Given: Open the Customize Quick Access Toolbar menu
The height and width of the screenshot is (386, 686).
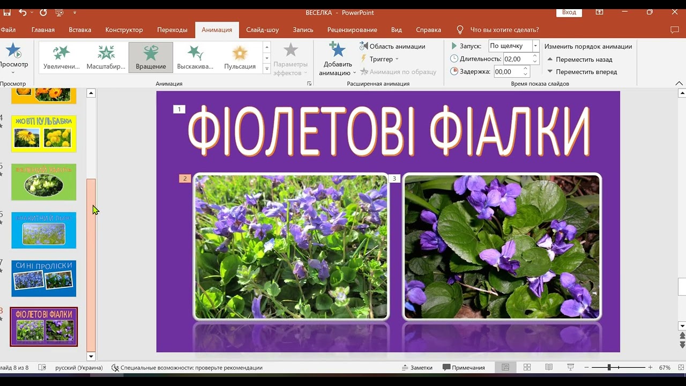Looking at the screenshot, I should [74, 12].
